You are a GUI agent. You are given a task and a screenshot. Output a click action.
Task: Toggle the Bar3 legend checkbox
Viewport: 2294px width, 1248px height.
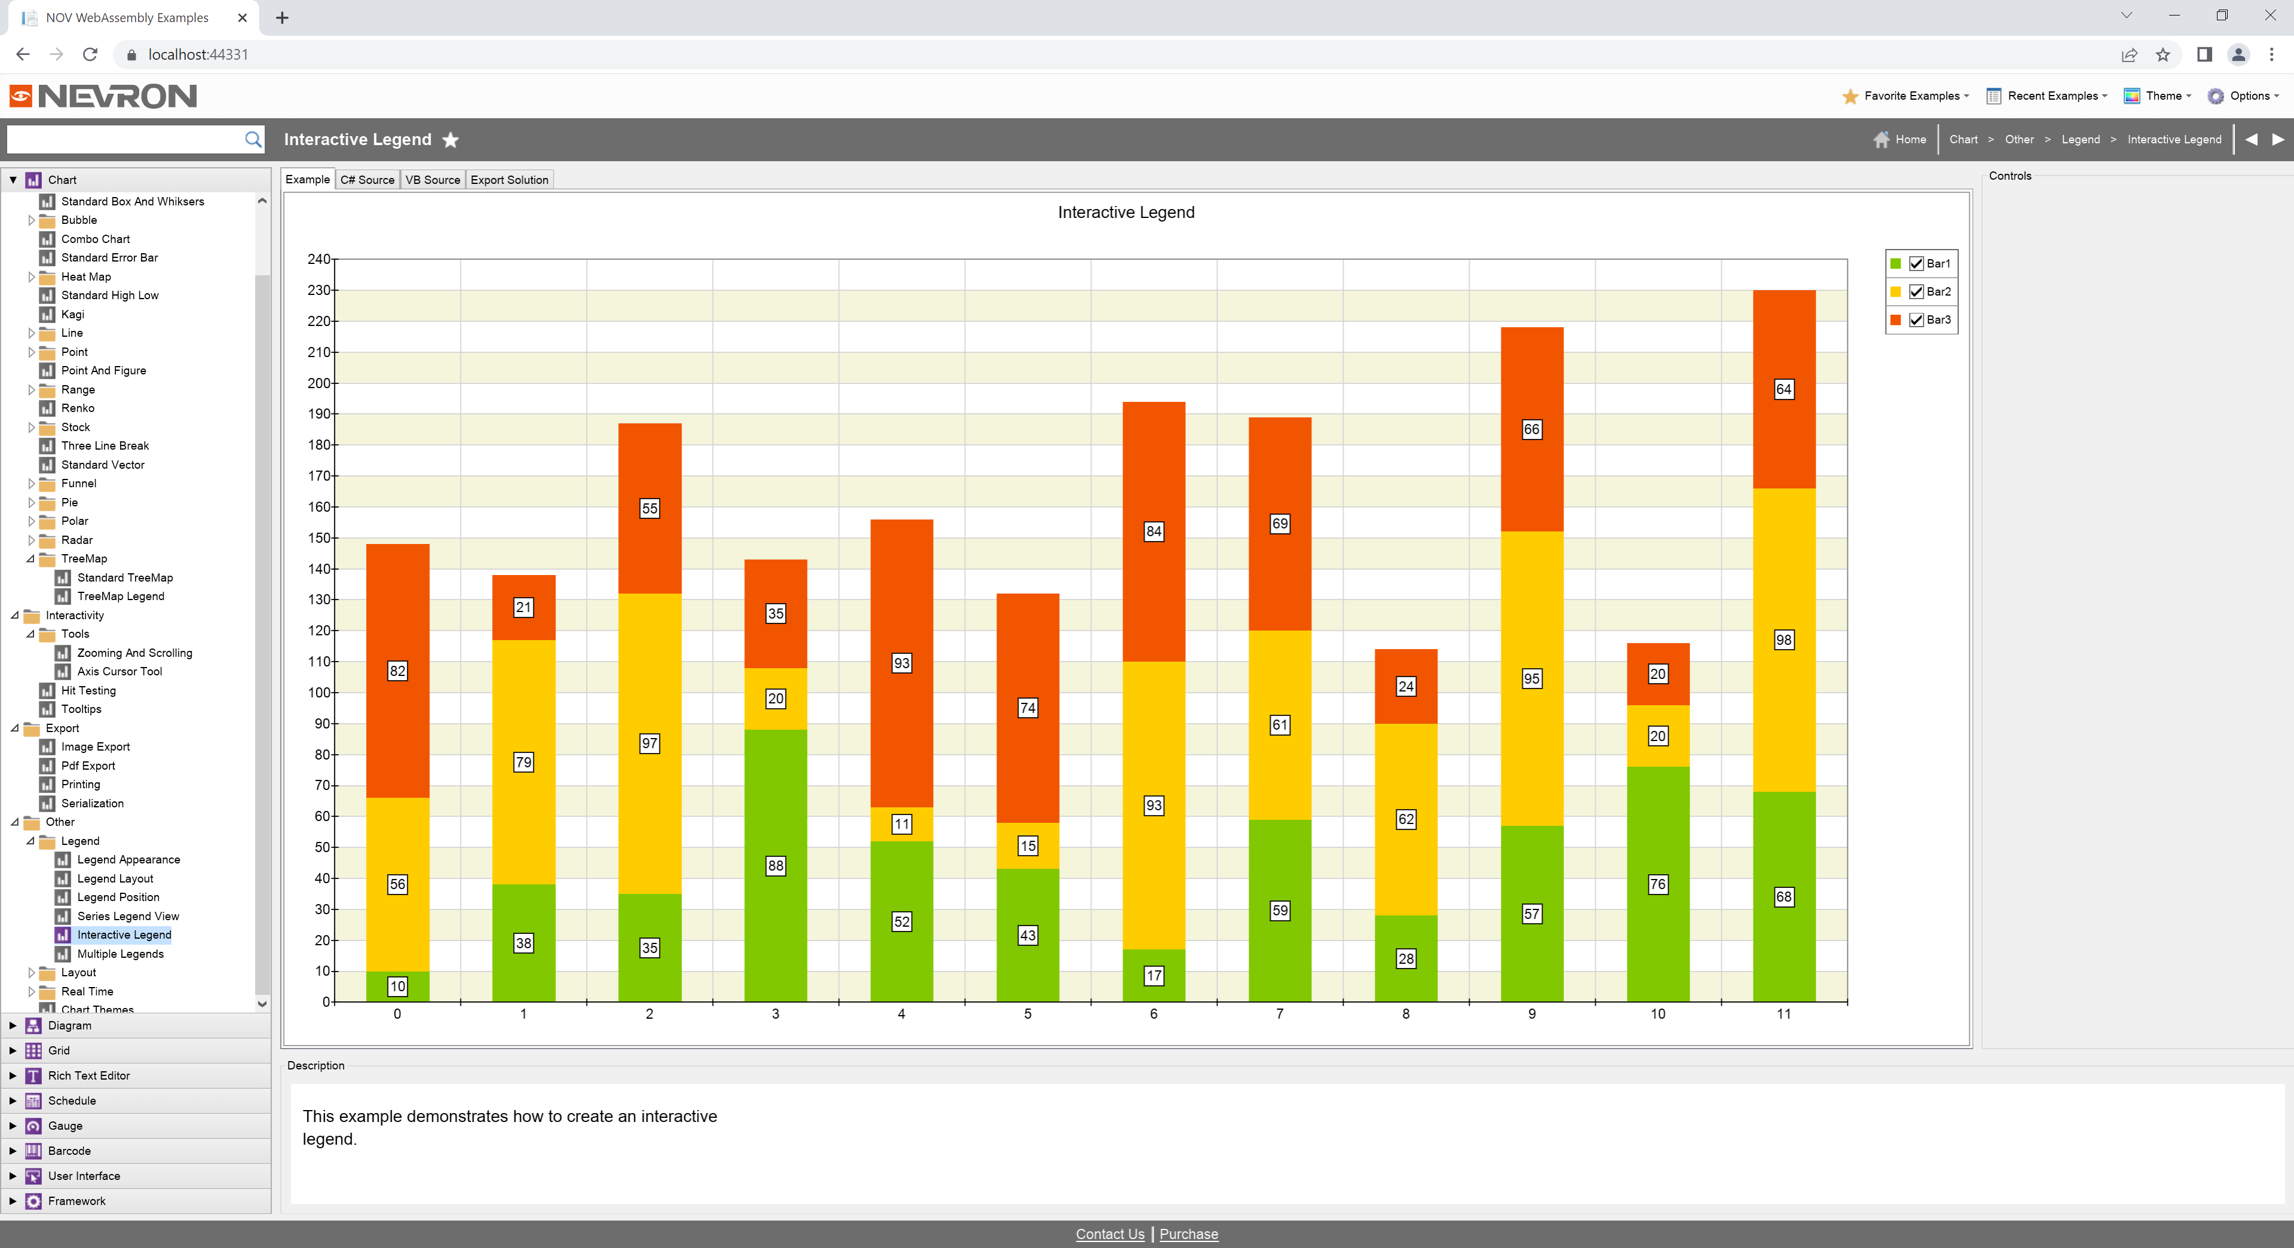click(x=1915, y=321)
